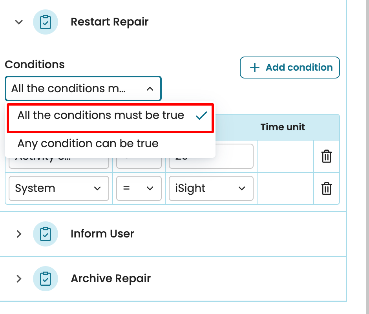Expand the Archive Repair section

[x=19, y=279]
